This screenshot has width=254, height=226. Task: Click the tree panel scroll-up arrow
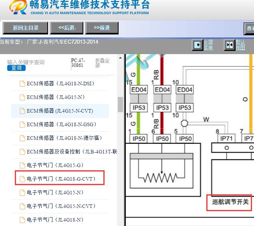click(x=120, y=58)
